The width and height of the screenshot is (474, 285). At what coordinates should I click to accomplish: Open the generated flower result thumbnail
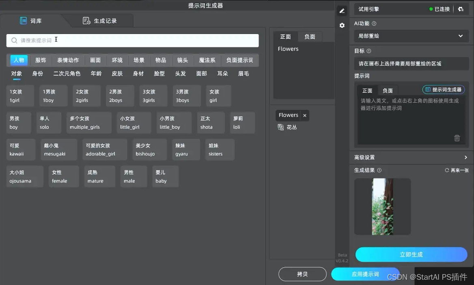[x=382, y=206]
